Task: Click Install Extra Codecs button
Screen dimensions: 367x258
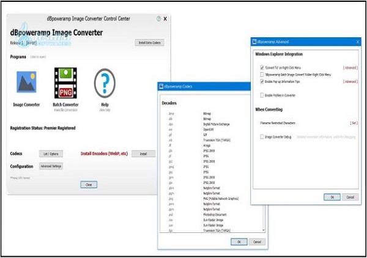Action: 149,43
